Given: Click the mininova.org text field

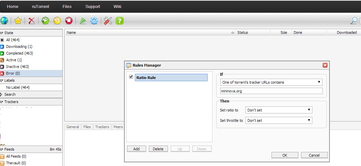Looking at the screenshot, I should [271, 91].
